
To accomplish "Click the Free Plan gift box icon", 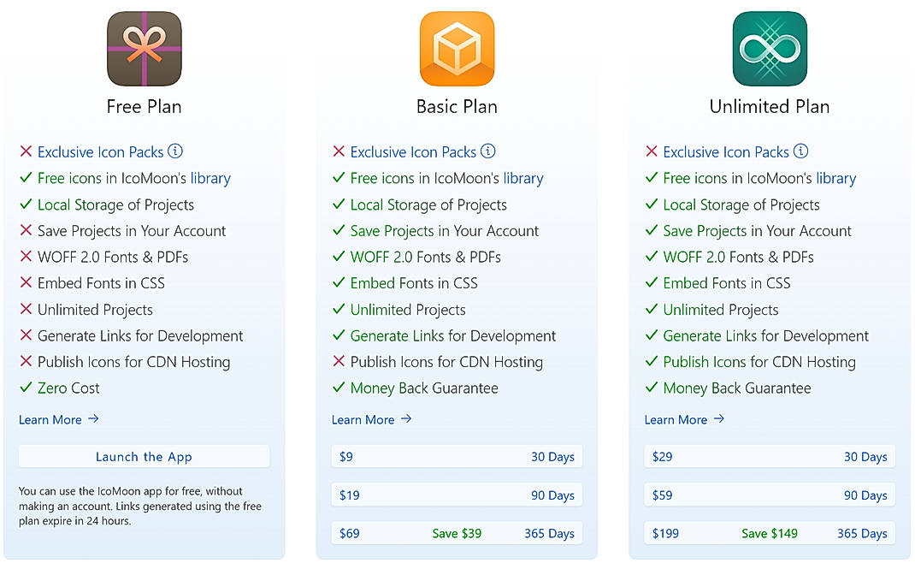I will [x=143, y=49].
